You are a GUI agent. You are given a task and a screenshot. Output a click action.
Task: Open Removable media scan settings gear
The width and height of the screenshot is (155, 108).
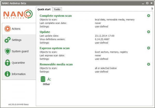[149, 64]
